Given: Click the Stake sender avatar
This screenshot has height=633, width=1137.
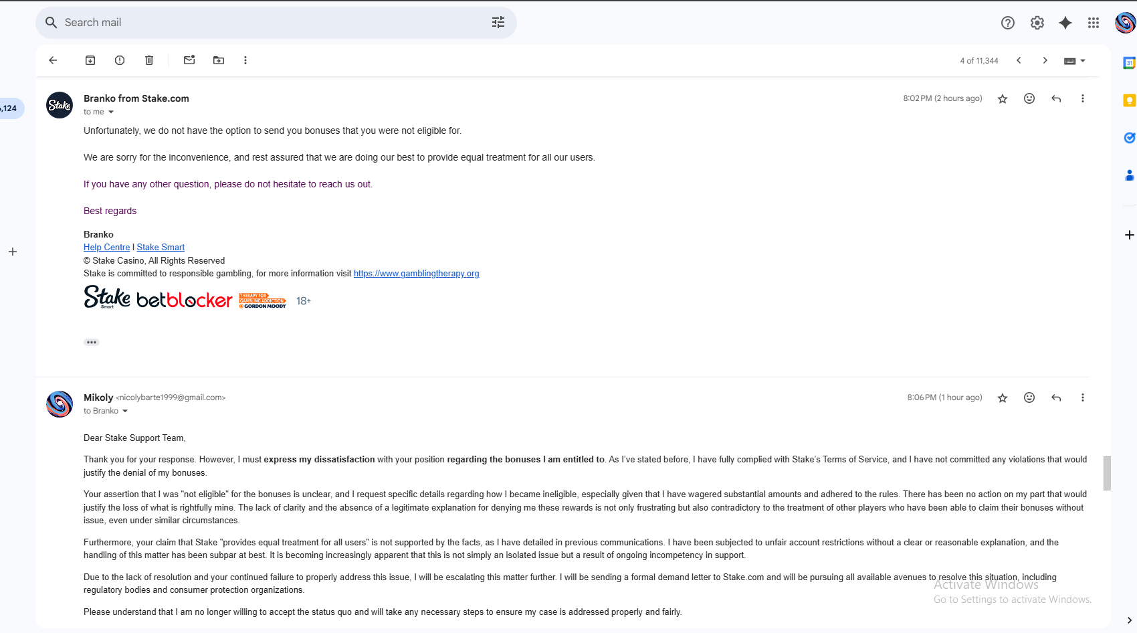Looking at the screenshot, I should (x=60, y=105).
